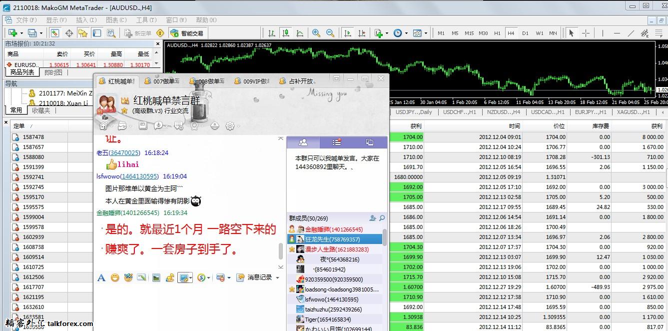Switch chart to line chart icon
The height and width of the screenshot is (331, 668).
pos(300,33)
